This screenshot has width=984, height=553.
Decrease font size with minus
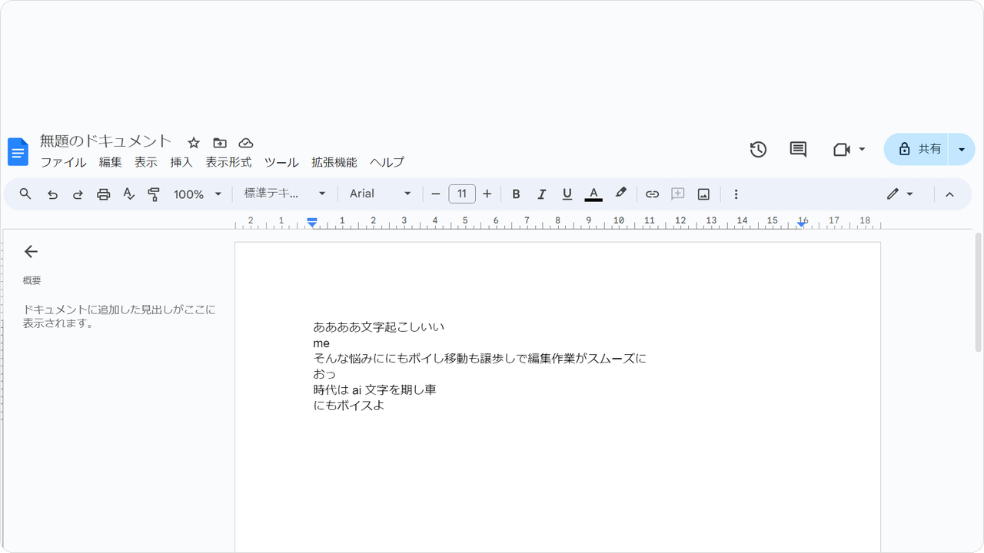coord(436,194)
